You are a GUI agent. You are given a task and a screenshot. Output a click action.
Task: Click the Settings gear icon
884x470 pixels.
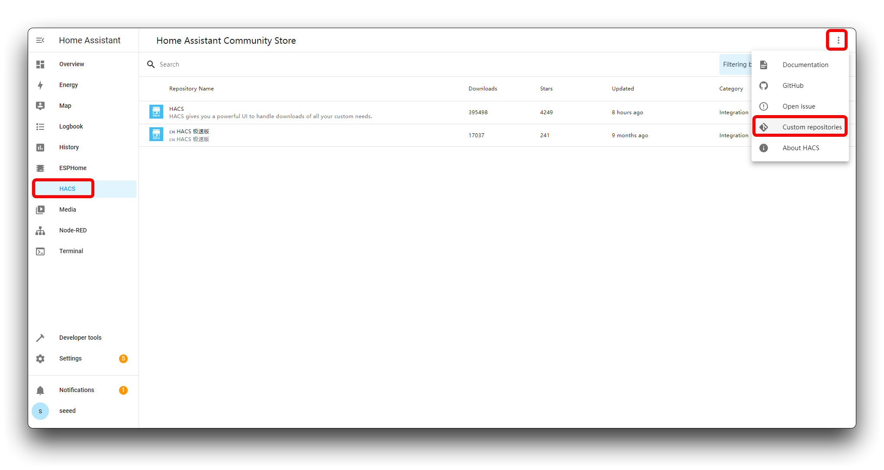[40, 358]
